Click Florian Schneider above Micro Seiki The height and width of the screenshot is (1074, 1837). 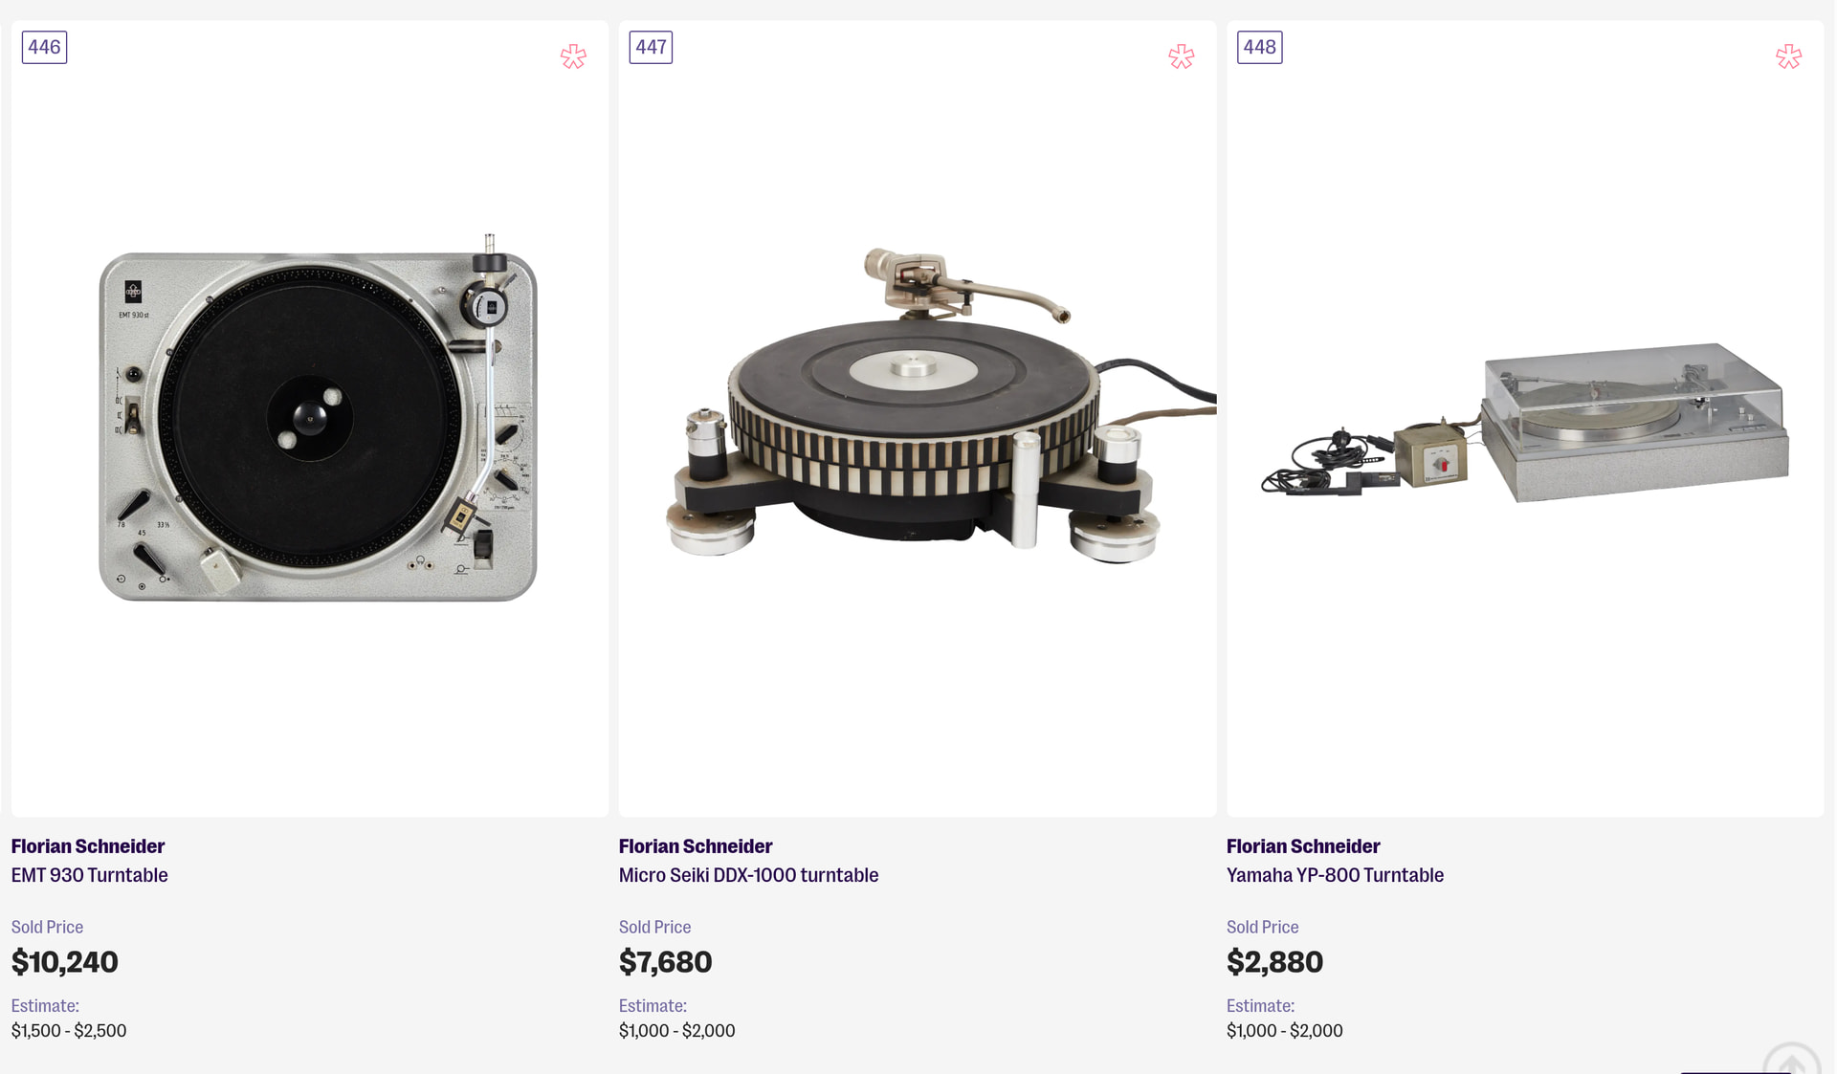pos(696,846)
